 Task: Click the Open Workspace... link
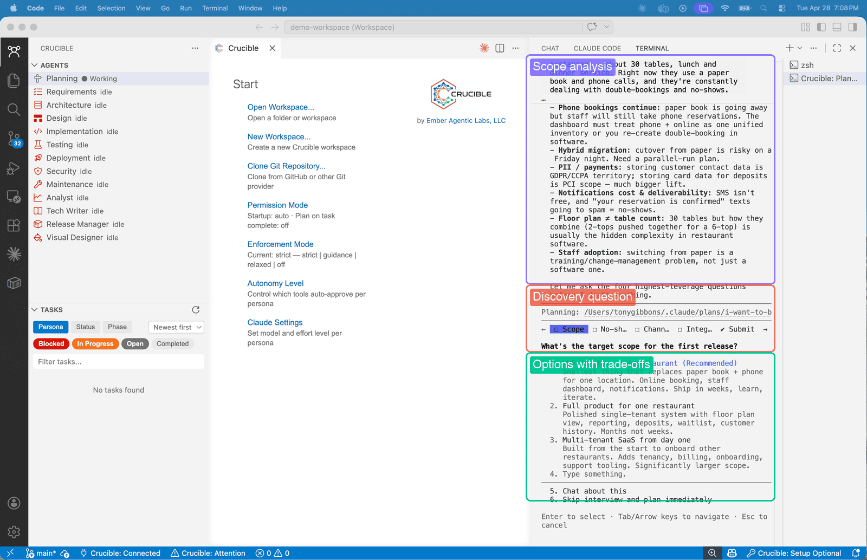[281, 107]
